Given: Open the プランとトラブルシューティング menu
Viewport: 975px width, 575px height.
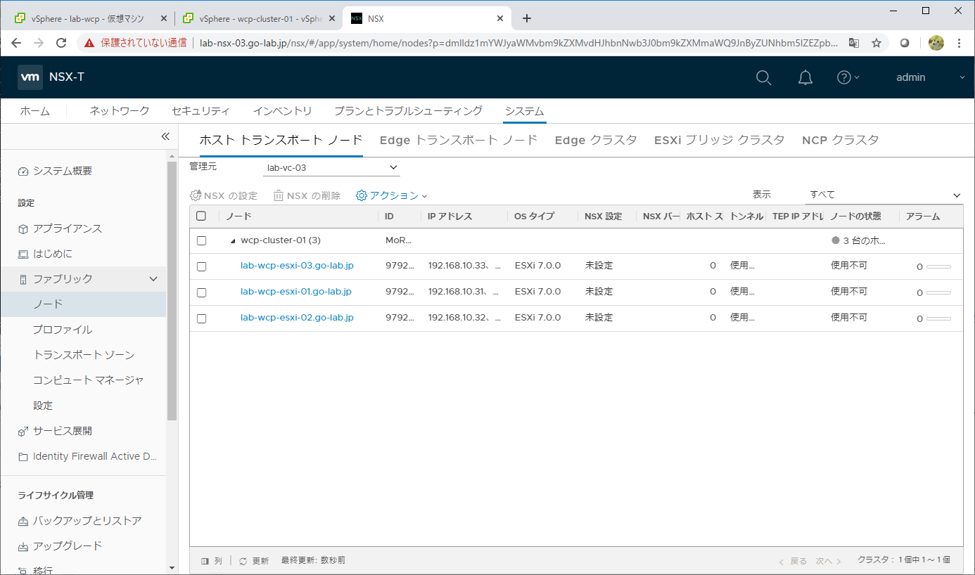Looking at the screenshot, I should 408,111.
